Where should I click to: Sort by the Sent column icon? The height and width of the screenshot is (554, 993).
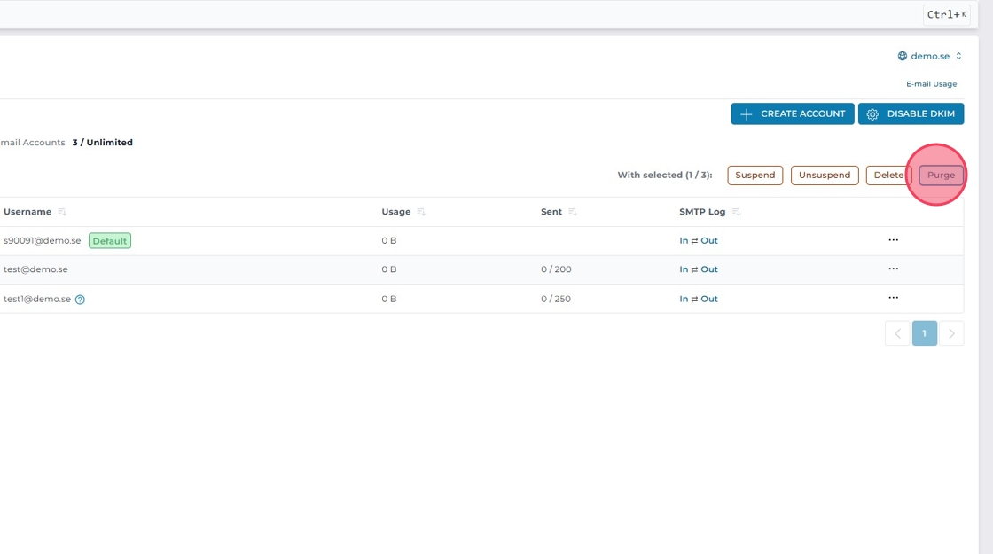click(573, 213)
